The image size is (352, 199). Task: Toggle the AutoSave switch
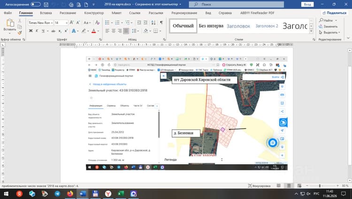click(x=36, y=4)
